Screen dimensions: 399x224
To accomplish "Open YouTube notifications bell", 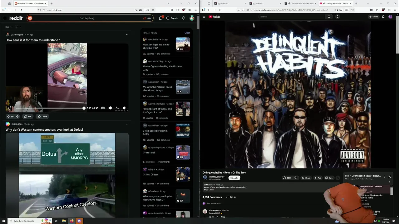I will coord(383,17).
